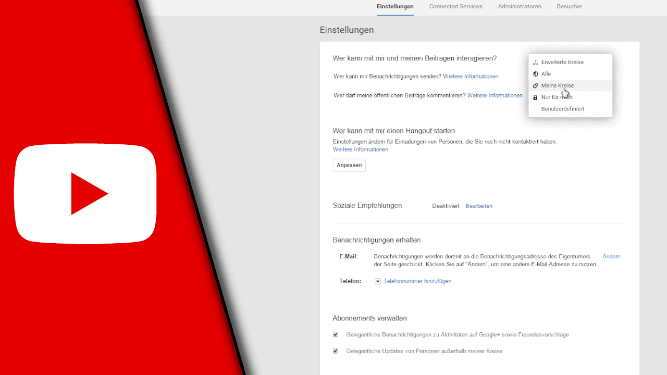Click Wer kann mit mir einen Hangout starten heading
The image size is (667, 375).
394,131
